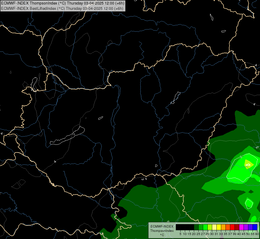260x239 pixels.
Task: Click elongated white-outlined Lake Balaton shape
Action: [67, 135]
